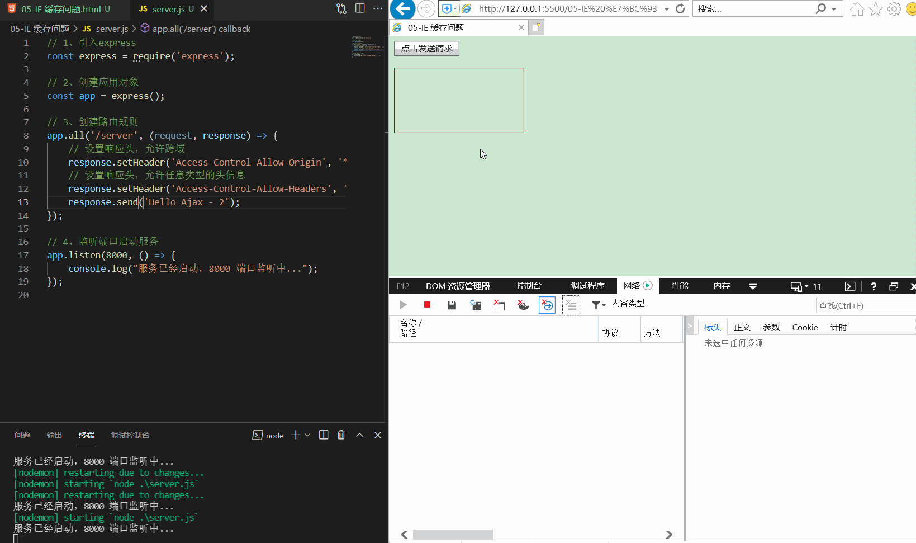The image size is (916, 543).
Task: Switch to 调试程序 devtools tab
Action: pyautogui.click(x=587, y=286)
